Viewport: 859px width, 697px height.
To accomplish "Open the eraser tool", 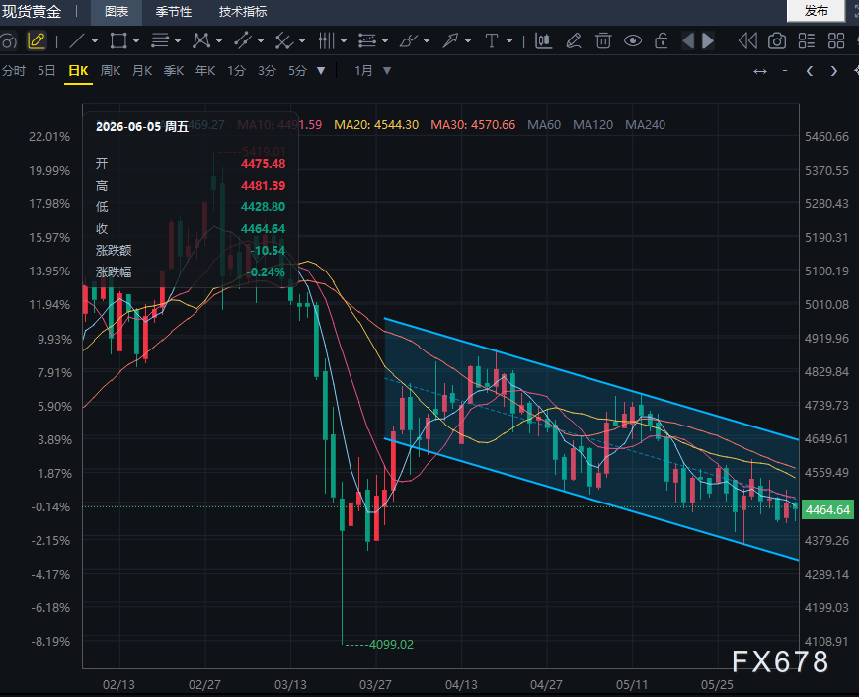I will pyautogui.click(x=573, y=41).
